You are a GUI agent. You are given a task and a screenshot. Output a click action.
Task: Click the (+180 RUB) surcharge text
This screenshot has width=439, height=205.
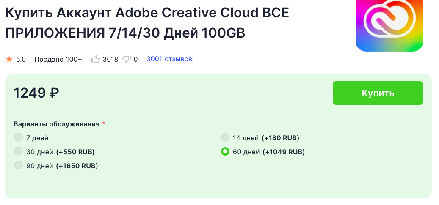(x=280, y=138)
